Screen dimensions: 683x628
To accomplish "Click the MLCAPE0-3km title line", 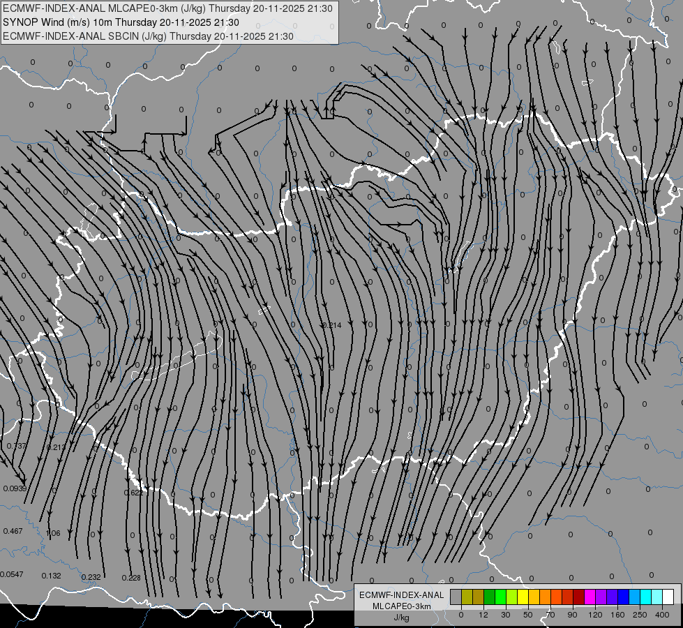I will [167, 8].
